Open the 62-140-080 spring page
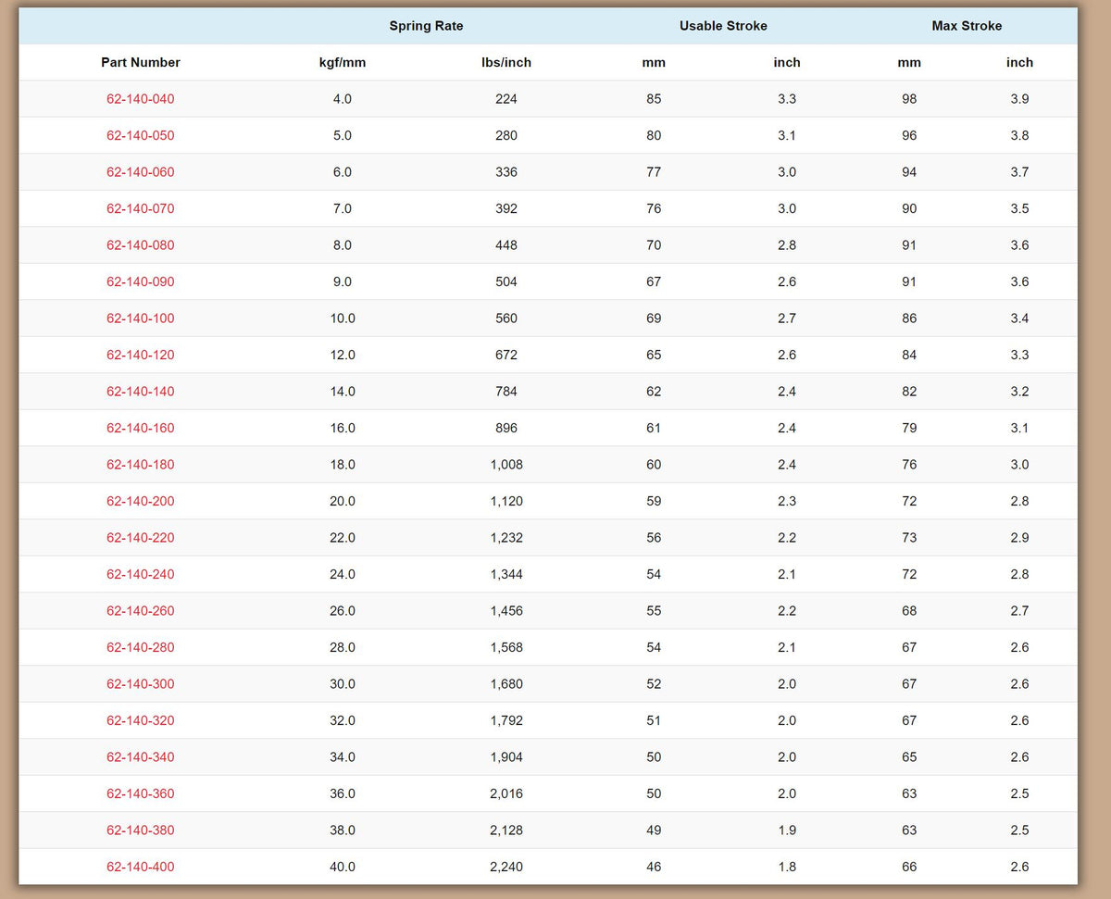 pos(140,245)
